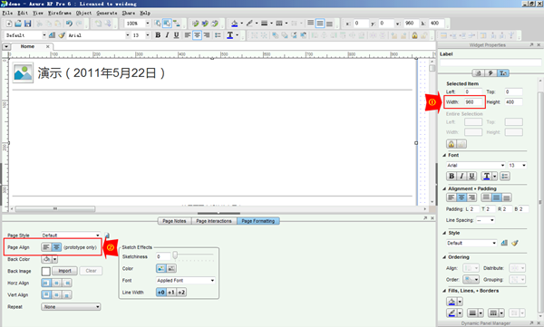The image size is (544, 327).
Task: Click toolbar align text right icon
Action: (x=207, y=35)
